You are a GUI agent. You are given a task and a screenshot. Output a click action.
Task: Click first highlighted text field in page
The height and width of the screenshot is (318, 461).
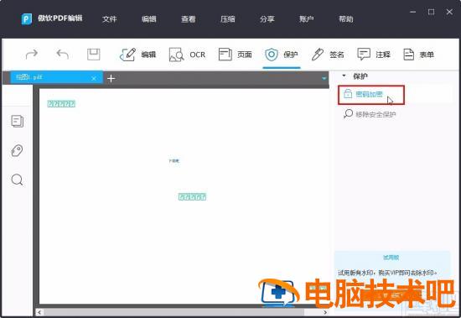pyautogui.click(x=61, y=104)
